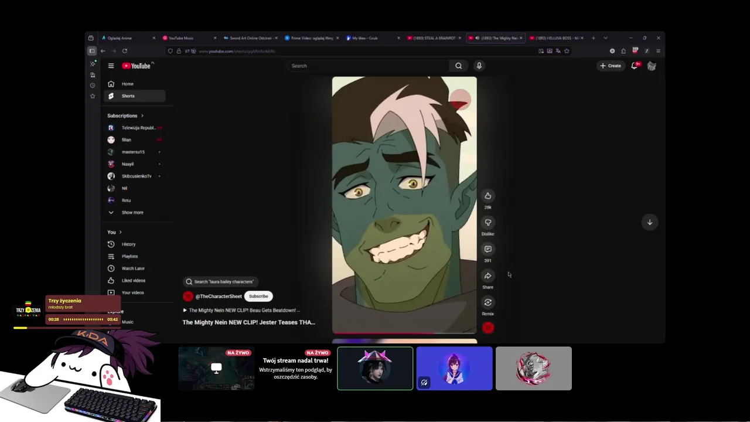
Task: Bookmark this page with star icon
Action: tap(567, 51)
